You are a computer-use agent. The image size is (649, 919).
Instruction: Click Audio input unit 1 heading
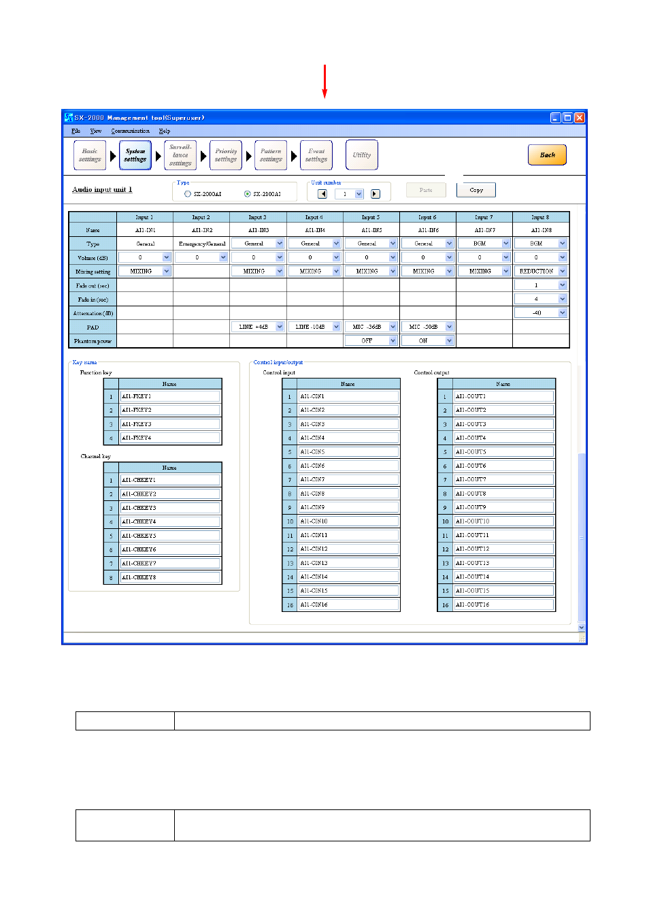point(102,189)
